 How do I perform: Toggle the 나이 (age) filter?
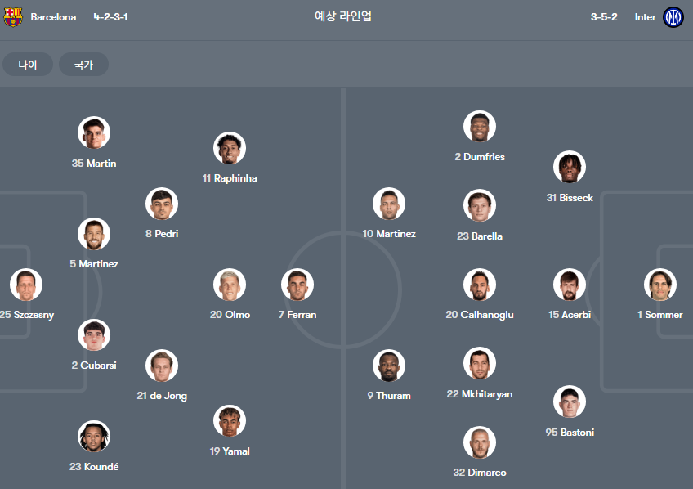click(28, 65)
